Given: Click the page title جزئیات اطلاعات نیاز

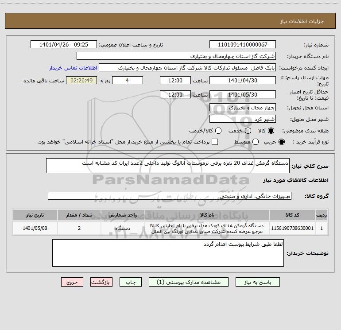Looking at the screenshot, I should [302, 21].
